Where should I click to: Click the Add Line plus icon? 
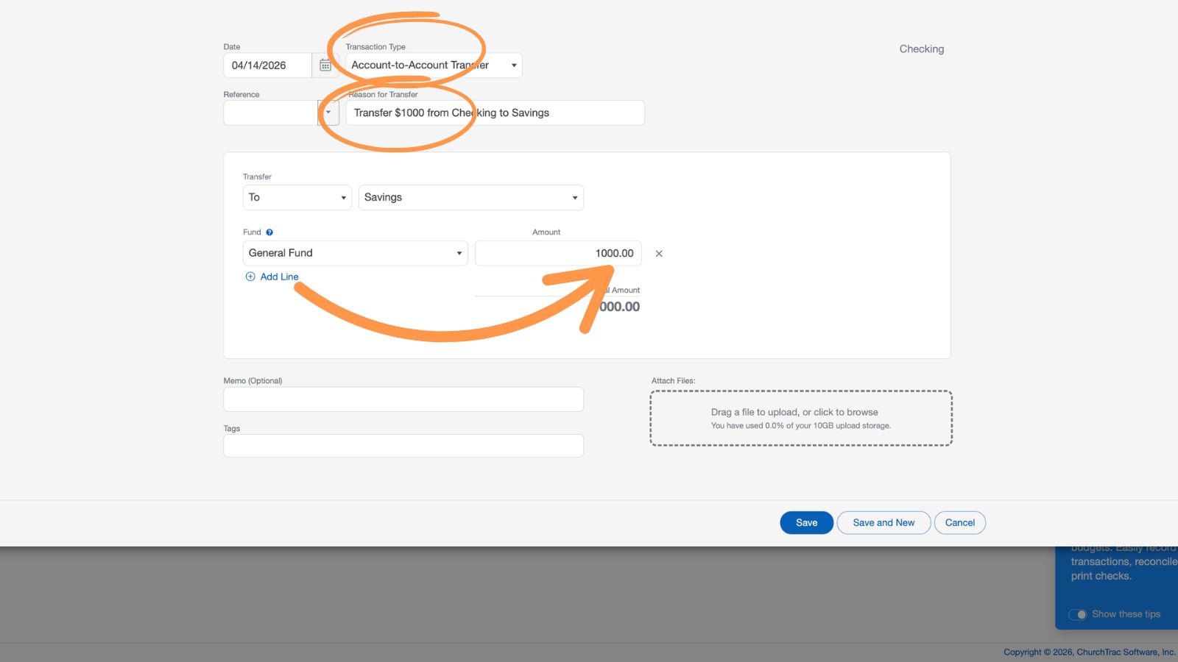point(250,277)
